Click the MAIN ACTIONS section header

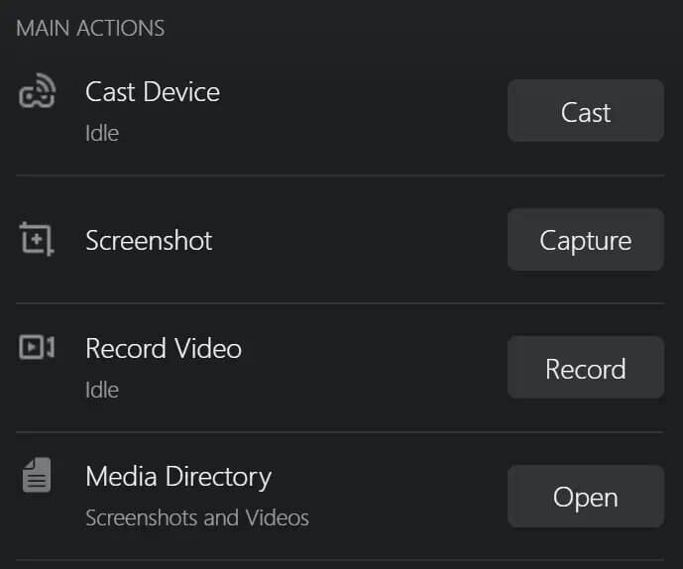pyautogui.click(x=90, y=28)
